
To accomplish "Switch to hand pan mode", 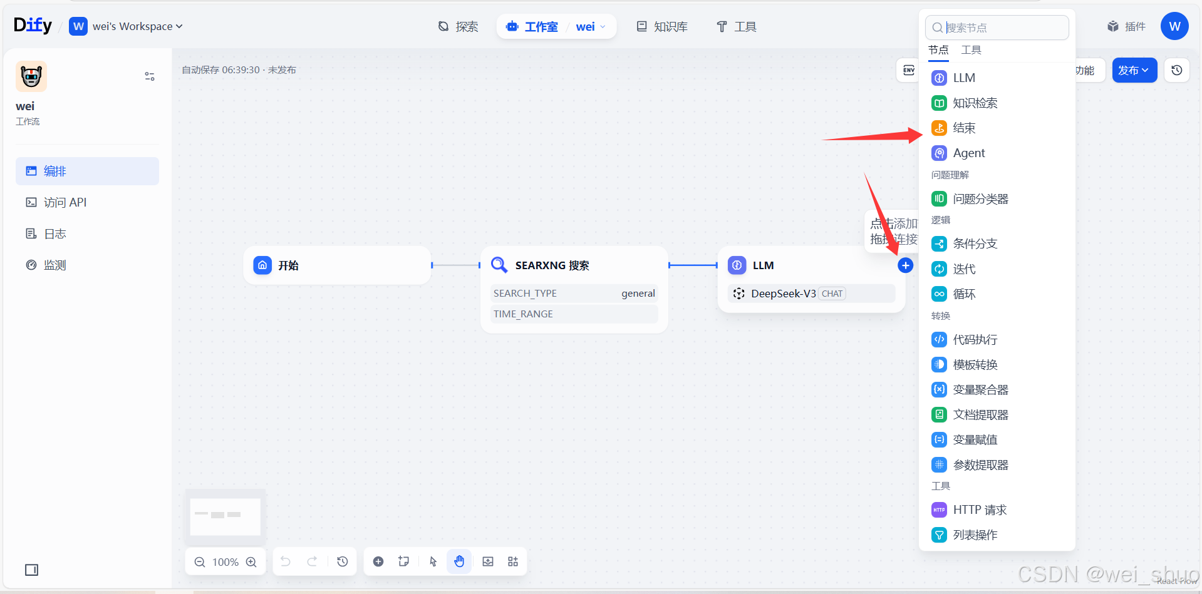I will point(459,561).
